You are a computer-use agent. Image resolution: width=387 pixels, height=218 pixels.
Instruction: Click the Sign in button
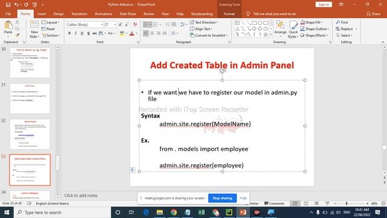tap(324, 4)
